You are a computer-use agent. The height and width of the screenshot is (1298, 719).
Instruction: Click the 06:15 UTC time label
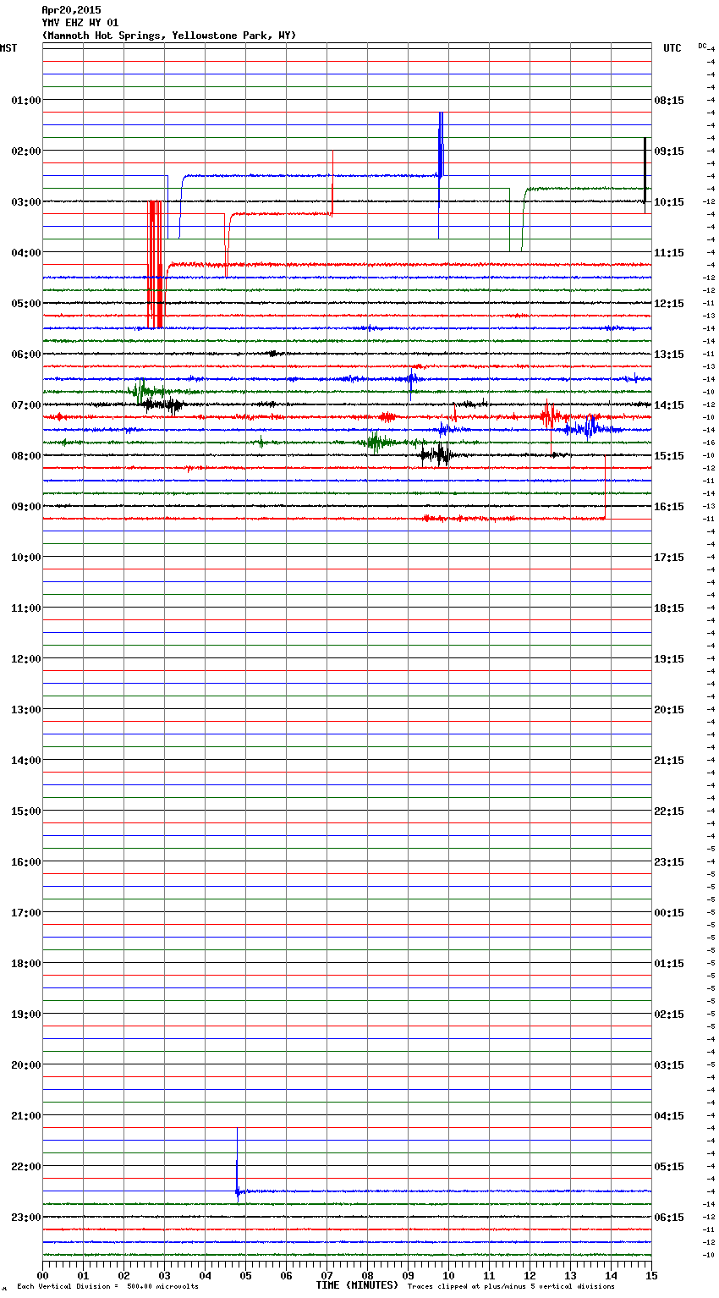tap(669, 1217)
